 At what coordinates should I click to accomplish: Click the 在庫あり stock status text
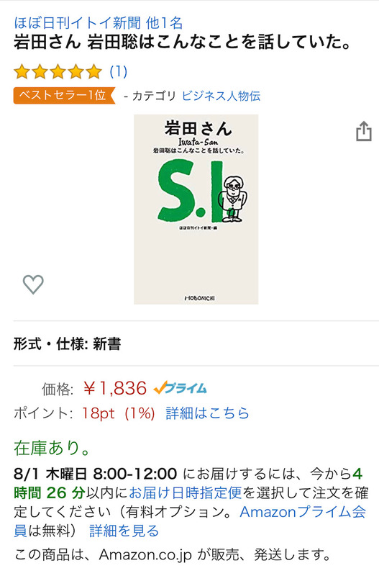(52, 448)
